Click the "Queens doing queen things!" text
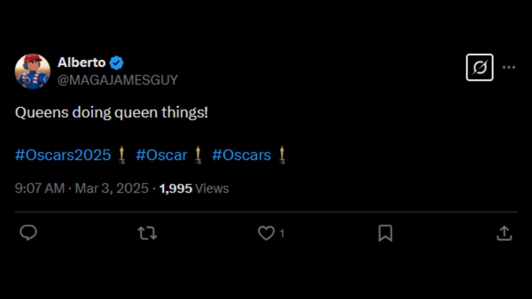This screenshot has width=532, height=299. pos(111,113)
